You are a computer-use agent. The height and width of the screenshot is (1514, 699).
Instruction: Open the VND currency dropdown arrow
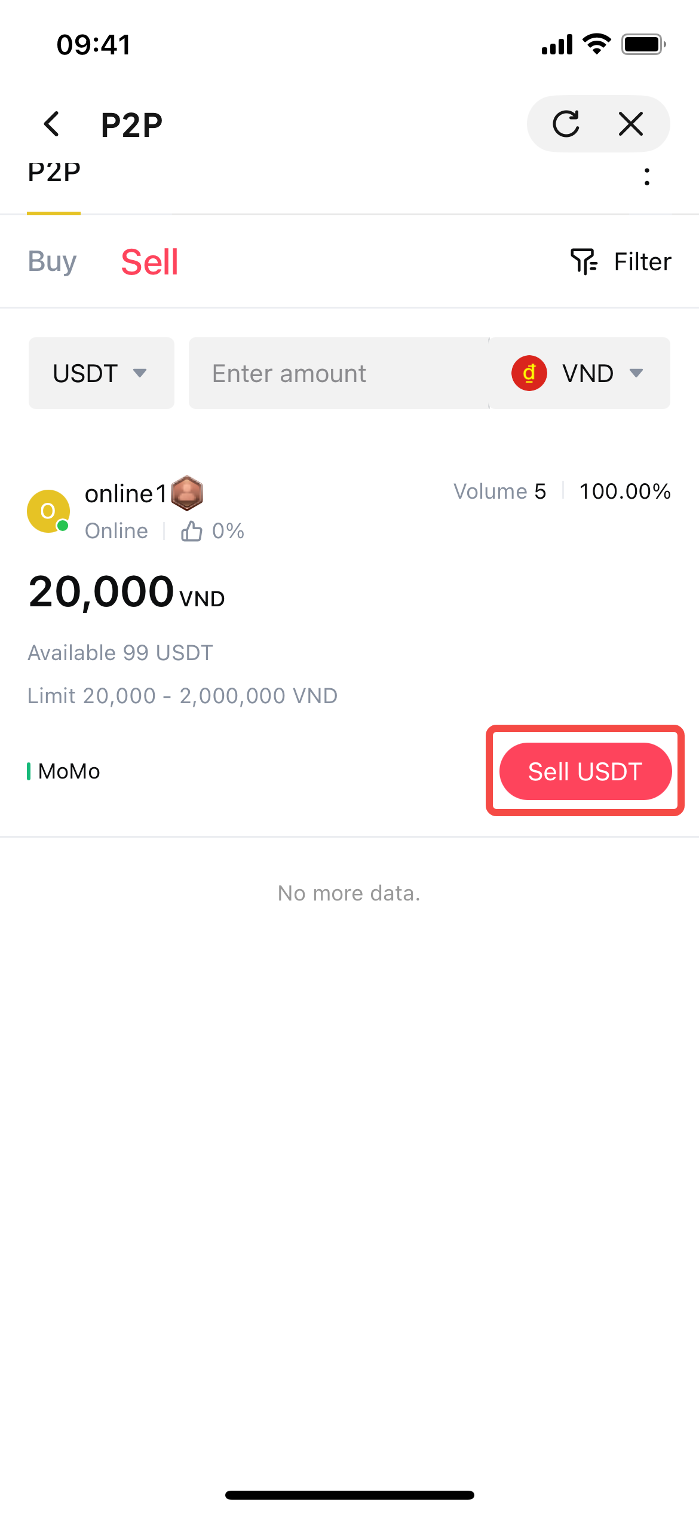[636, 373]
